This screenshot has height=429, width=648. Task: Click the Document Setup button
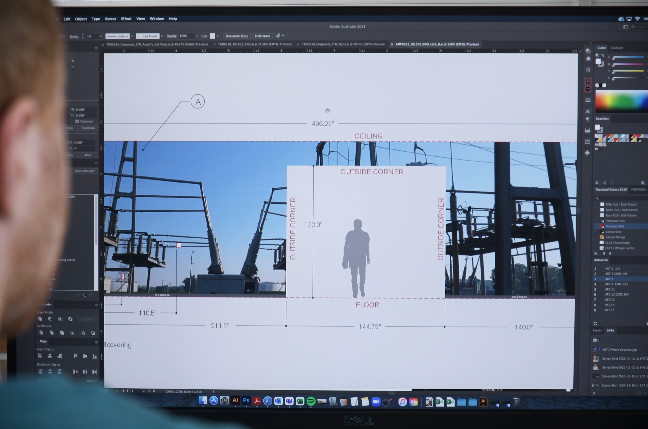coord(237,36)
